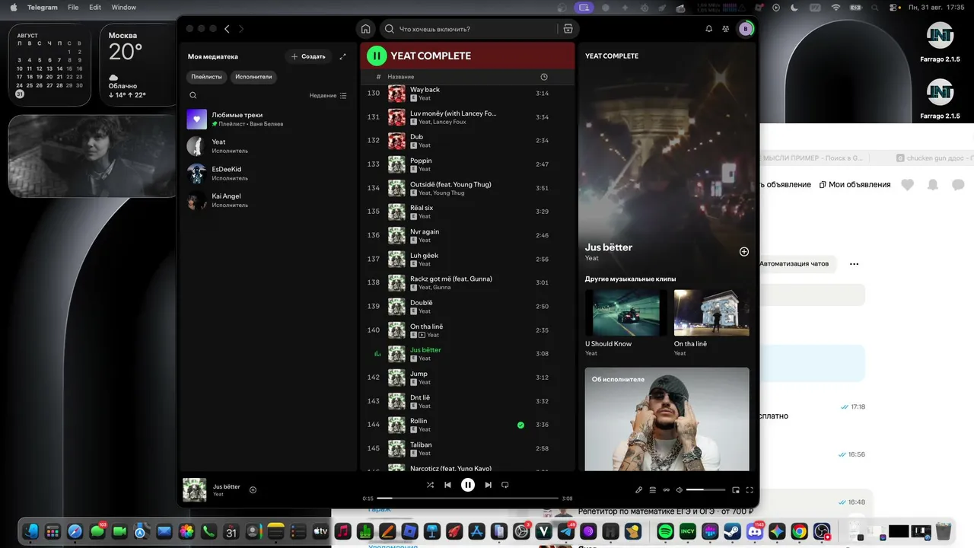Skip to the next track
The image size is (974, 548).
[488, 485]
